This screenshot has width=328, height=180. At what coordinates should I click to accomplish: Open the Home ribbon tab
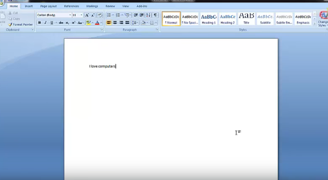(14, 6)
